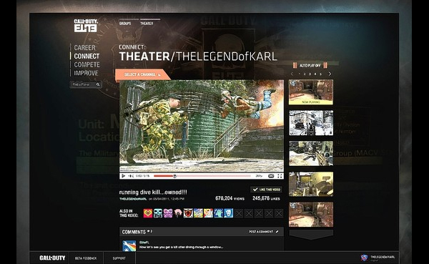The height and width of the screenshot is (264, 429).
Task: Go to previous page of video thumbnails
Action: pos(292,74)
